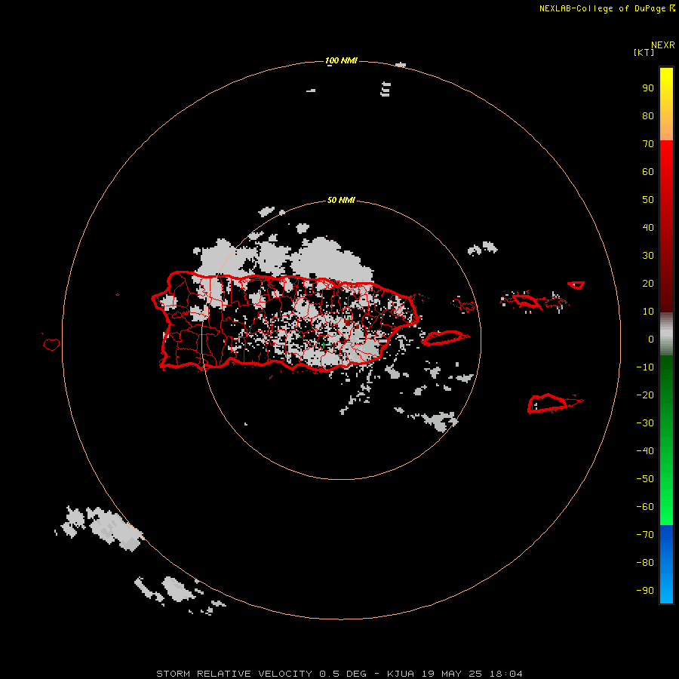Click "0.5 DEG" in the bottom caption
679x679 pixels.
tap(343, 674)
